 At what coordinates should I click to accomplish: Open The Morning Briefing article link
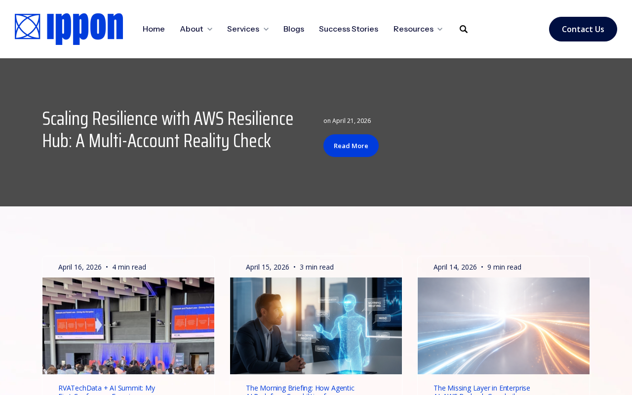tap(300, 389)
